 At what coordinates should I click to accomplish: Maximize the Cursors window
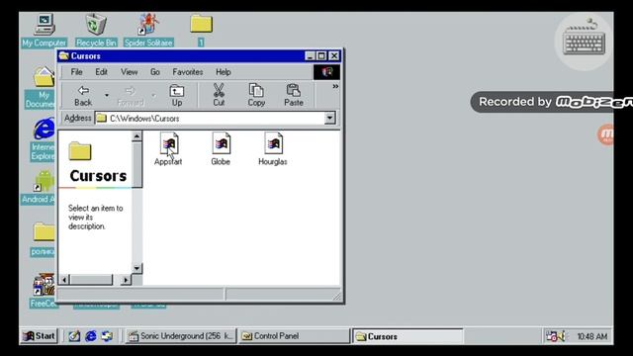(321, 56)
